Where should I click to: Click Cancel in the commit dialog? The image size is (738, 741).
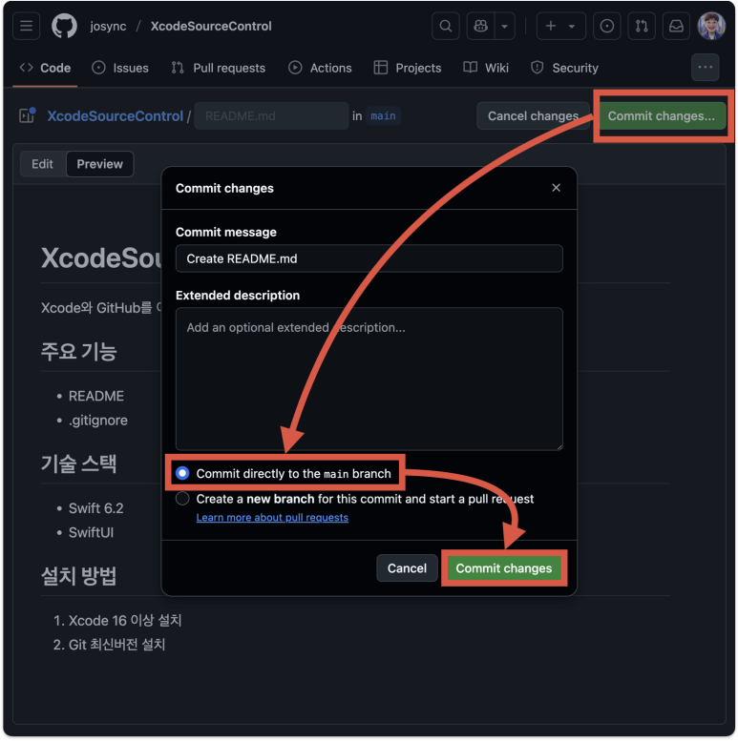[407, 568]
